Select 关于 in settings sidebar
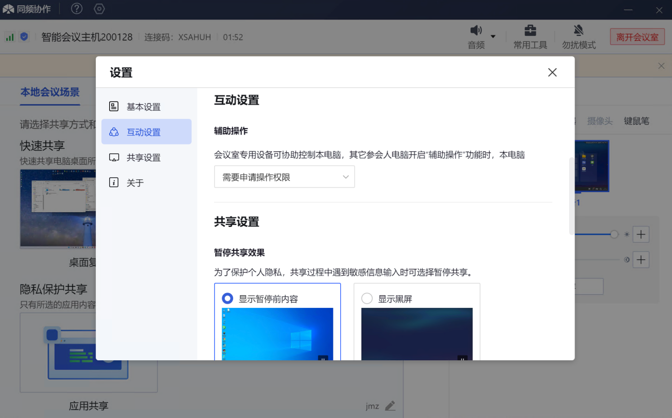Viewport: 672px width, 418px height. coord(135,183)
